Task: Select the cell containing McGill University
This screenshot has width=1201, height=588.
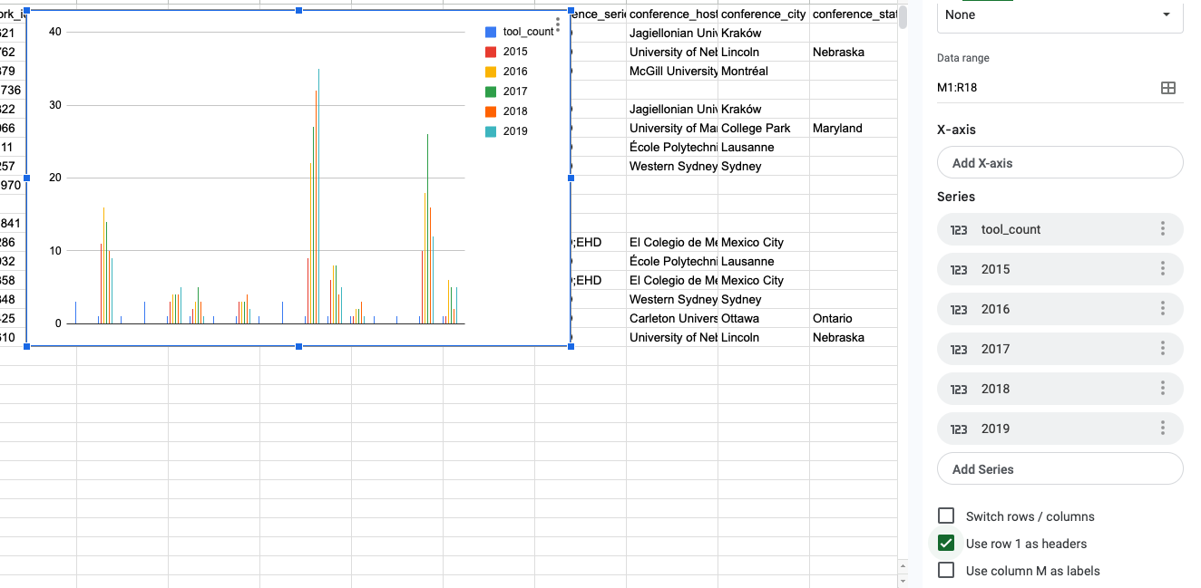Action: (x=671, y=71)
